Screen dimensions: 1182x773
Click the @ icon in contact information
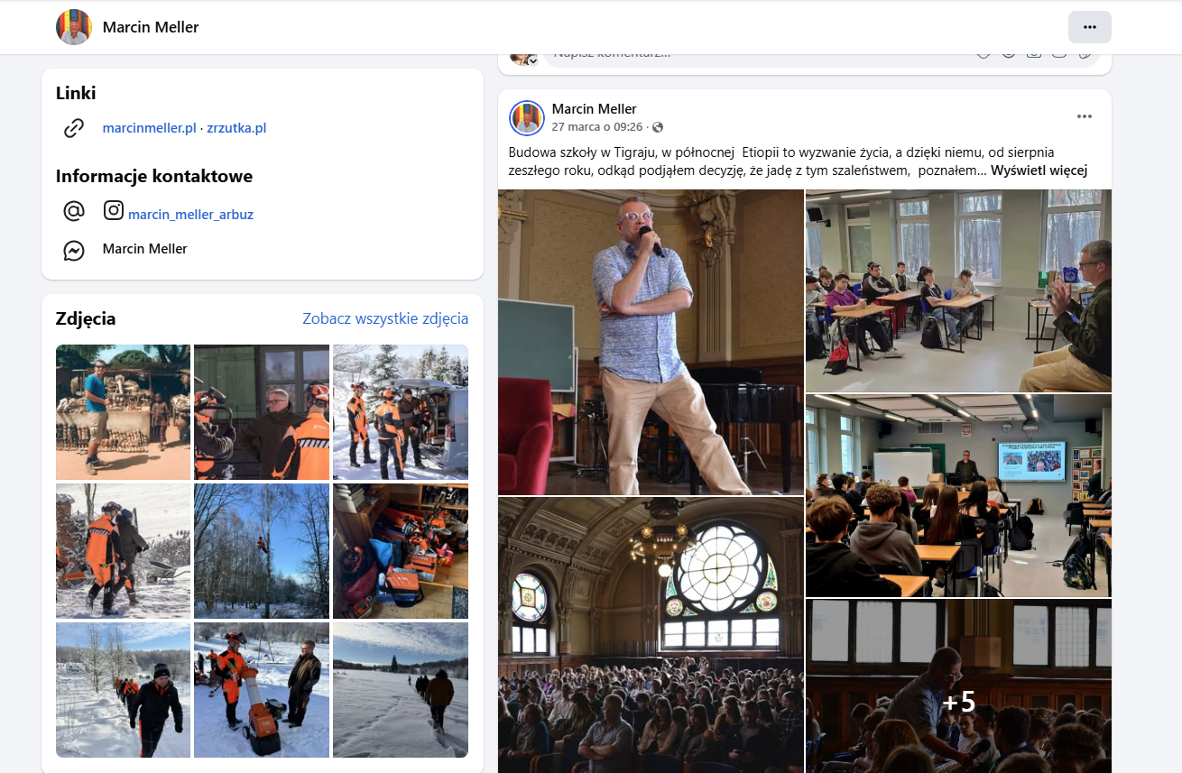pyautogui.click(x=74, y=211)
